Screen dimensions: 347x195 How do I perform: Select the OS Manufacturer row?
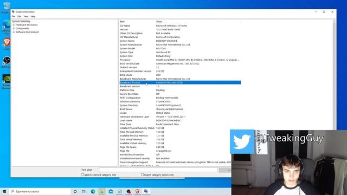click(x=180, y=37)
